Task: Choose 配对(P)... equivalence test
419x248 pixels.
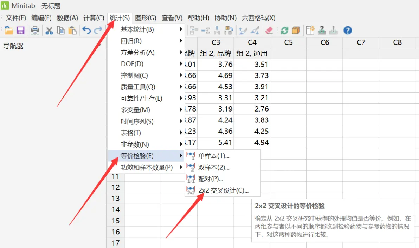Action: coord(223,179)
